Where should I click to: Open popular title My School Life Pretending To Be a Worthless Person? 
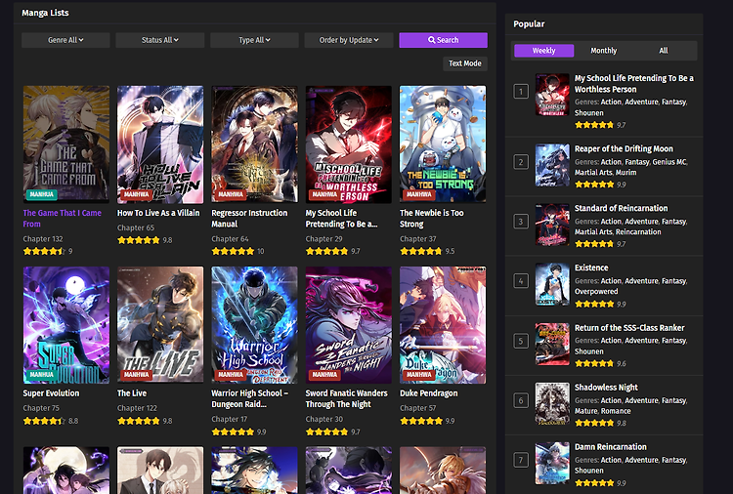click(634, 84)
